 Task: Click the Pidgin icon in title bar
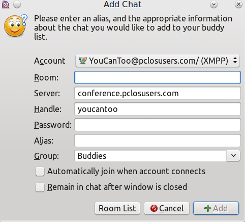click(x=6, y=5)
